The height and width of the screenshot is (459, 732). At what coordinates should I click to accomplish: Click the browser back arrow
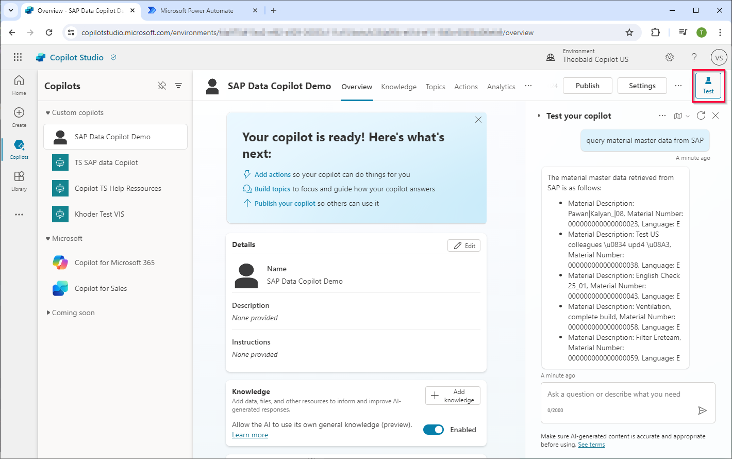point(12,32)
